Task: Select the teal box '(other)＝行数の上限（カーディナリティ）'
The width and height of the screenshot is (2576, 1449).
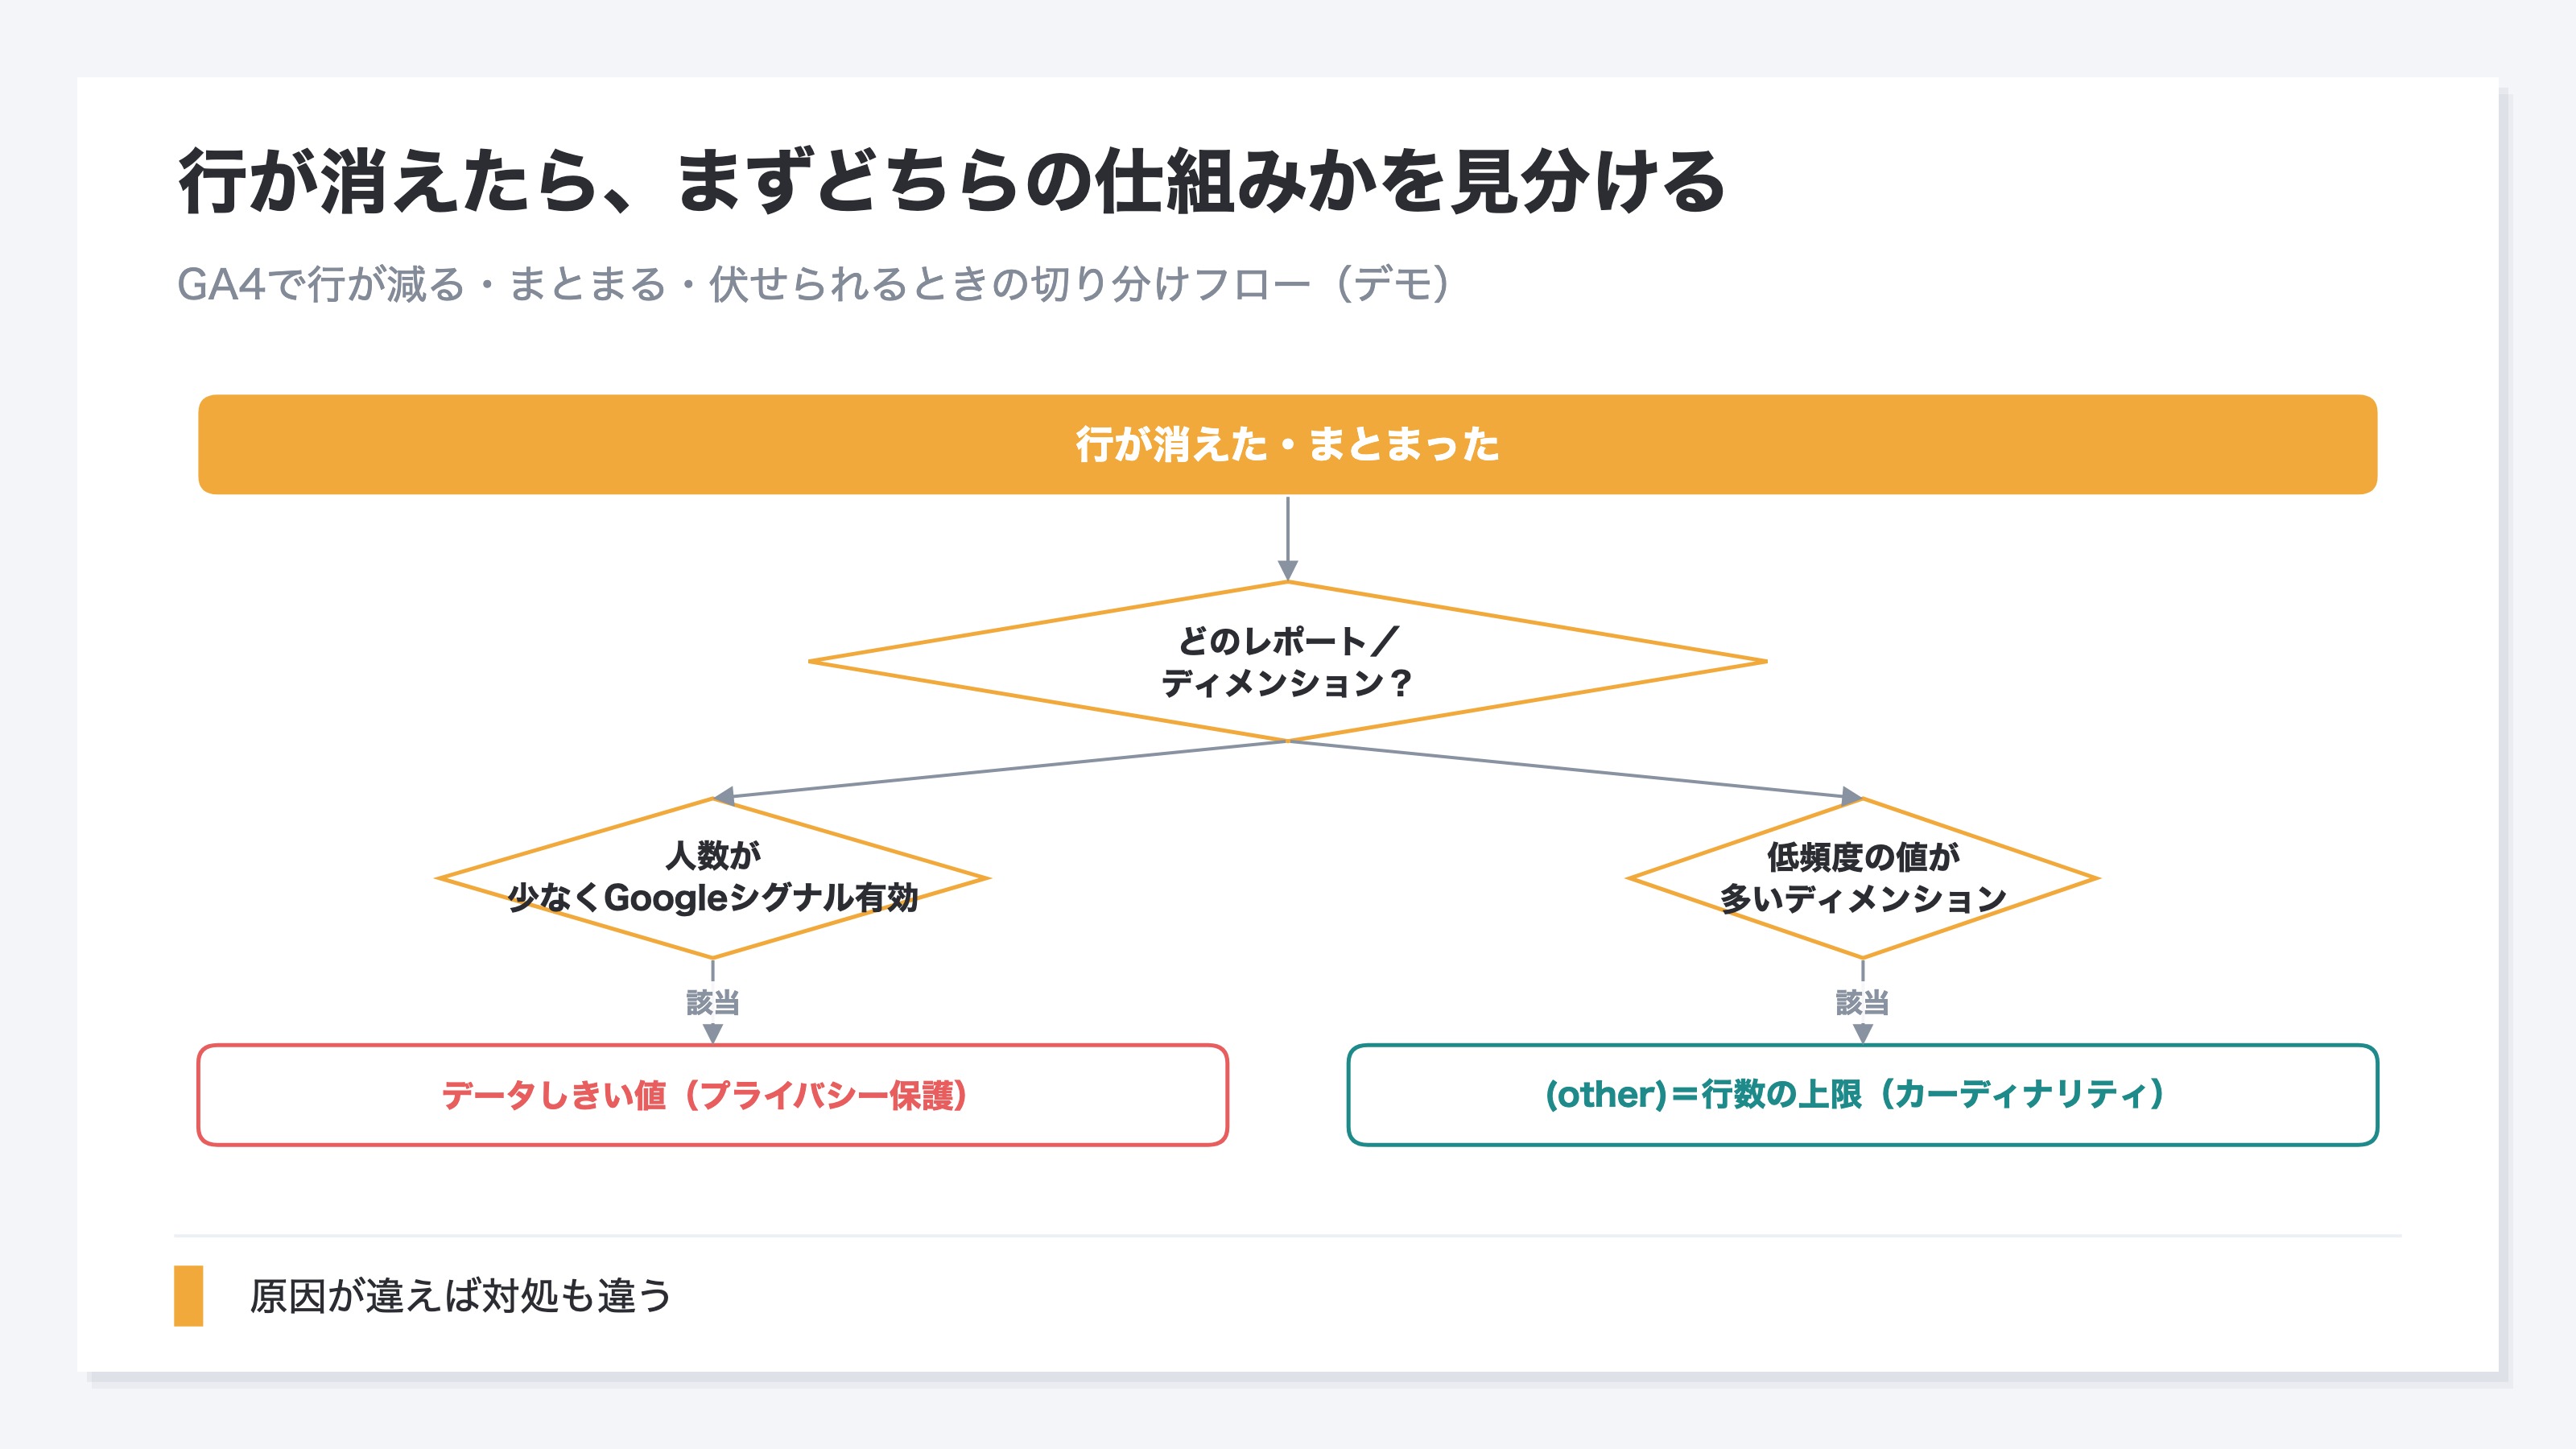Action: tap(1862, 1095)
